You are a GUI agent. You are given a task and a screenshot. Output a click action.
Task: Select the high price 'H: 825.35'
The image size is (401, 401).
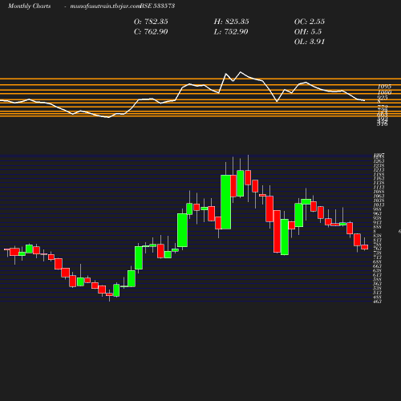[x=231, y=22]
